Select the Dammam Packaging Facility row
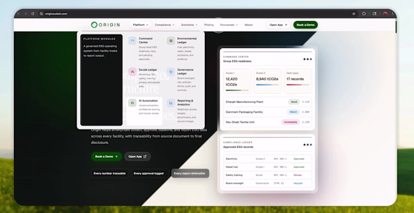 [x=268, y=112]
